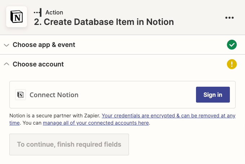
Task: Click the 'Action' step type label
Action: click(x=54, y=12)
